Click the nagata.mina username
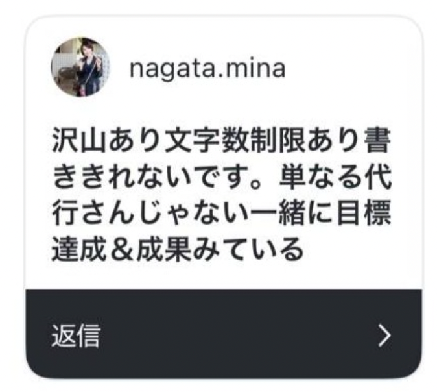 (207, 68)
